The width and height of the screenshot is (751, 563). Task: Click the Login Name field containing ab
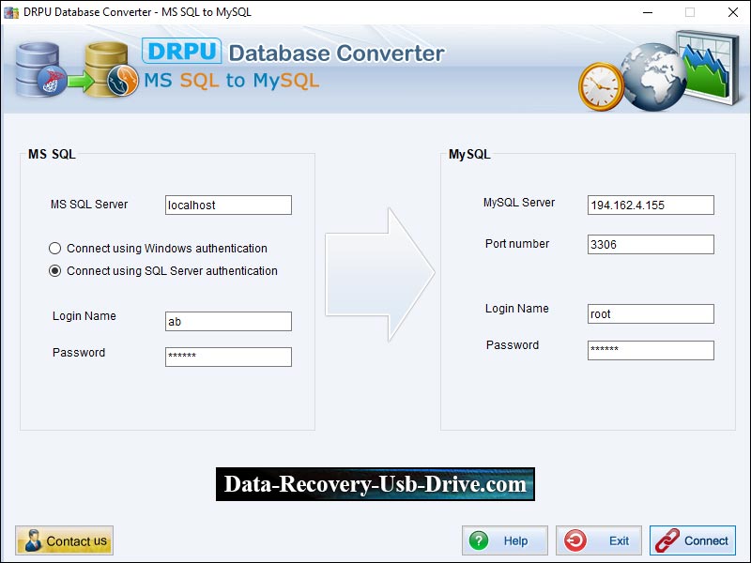point(228,321)
